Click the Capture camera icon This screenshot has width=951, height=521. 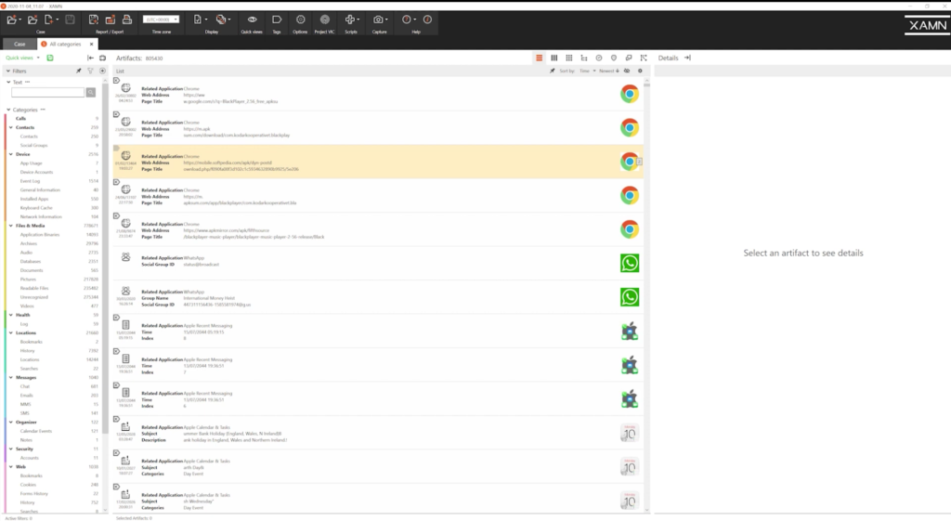click(x=379, y=20)
